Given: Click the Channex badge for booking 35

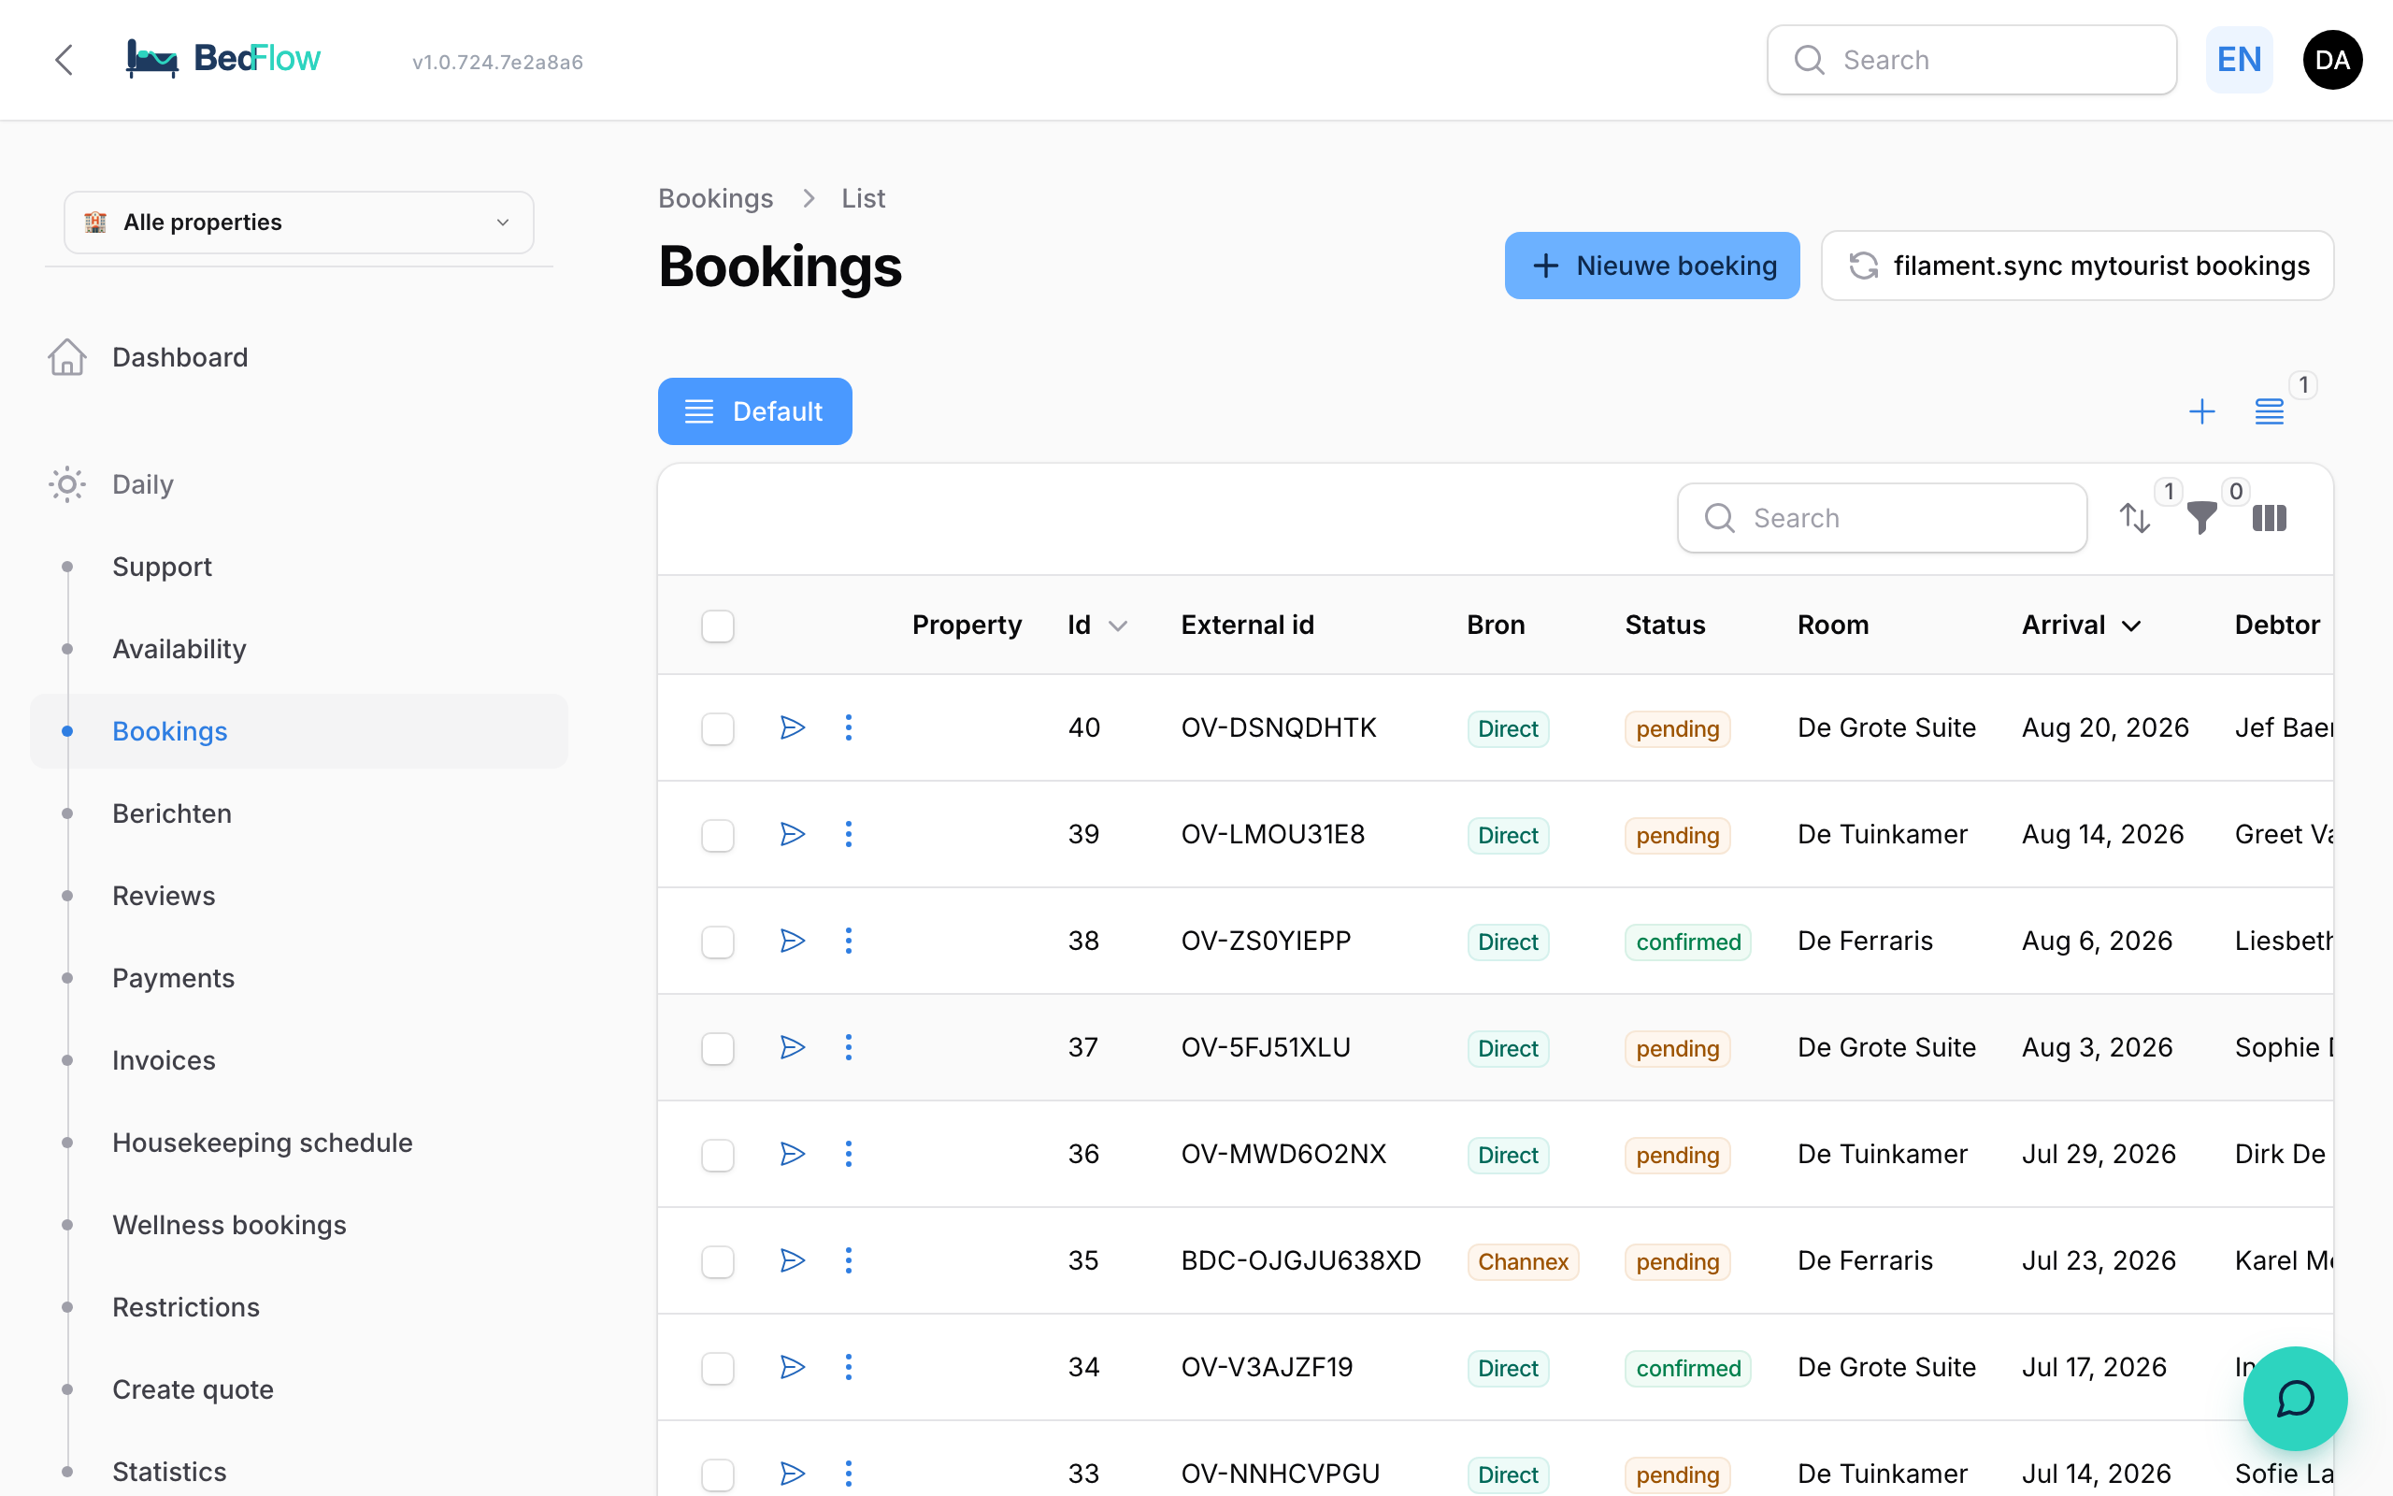Looking at the screenshot, I should point(1522,1261).
